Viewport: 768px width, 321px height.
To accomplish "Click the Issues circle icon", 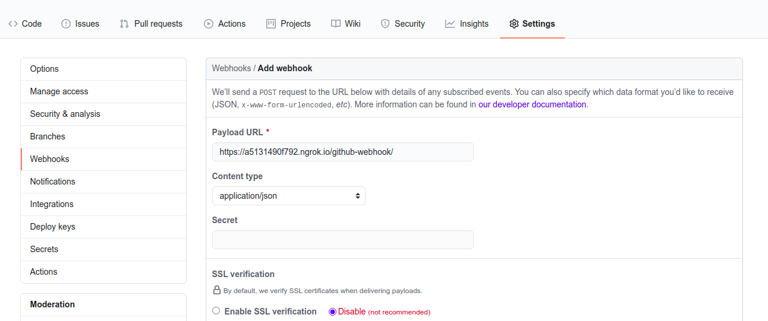I will point(66,24).
